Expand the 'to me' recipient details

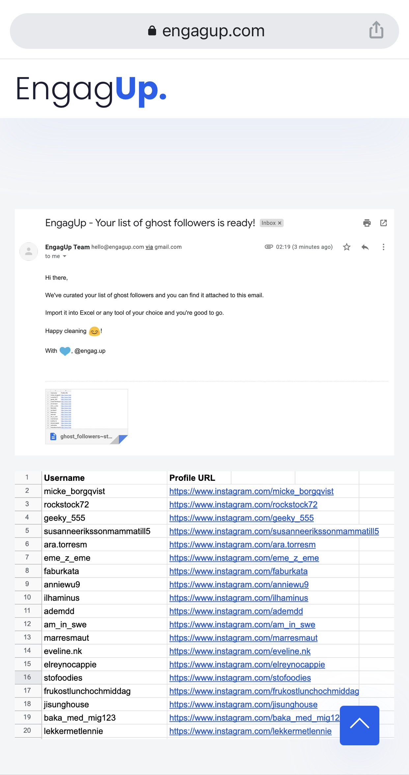(x=65, y=256)
